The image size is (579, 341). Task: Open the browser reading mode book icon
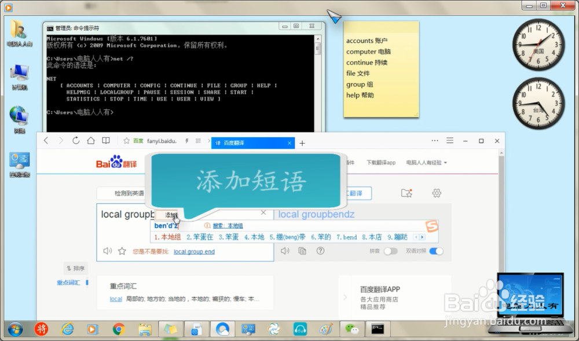(x=106, y=141)
